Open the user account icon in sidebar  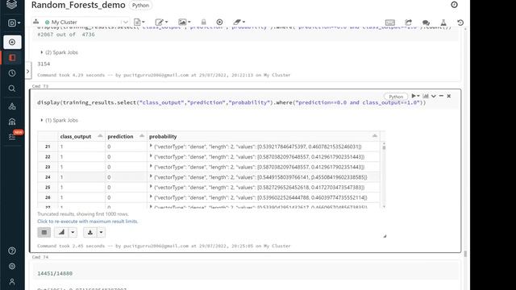point(12,282)
